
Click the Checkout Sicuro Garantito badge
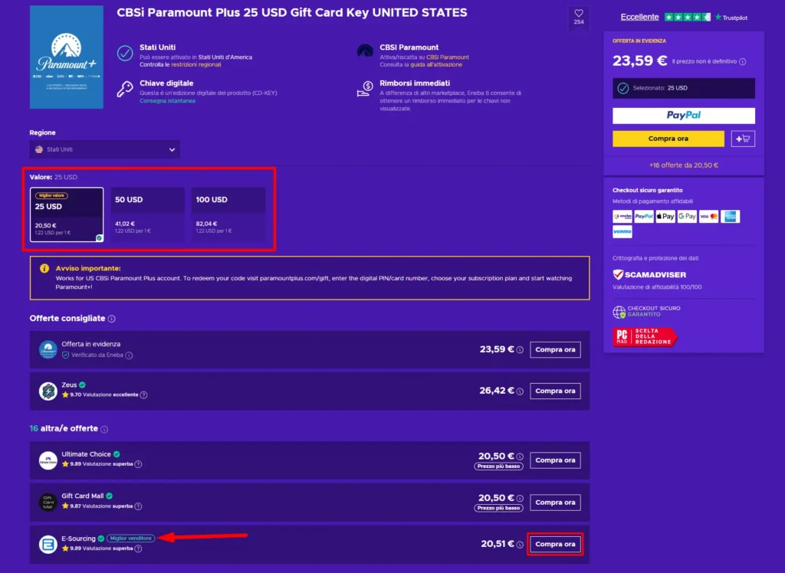click(x=646, y=311)
